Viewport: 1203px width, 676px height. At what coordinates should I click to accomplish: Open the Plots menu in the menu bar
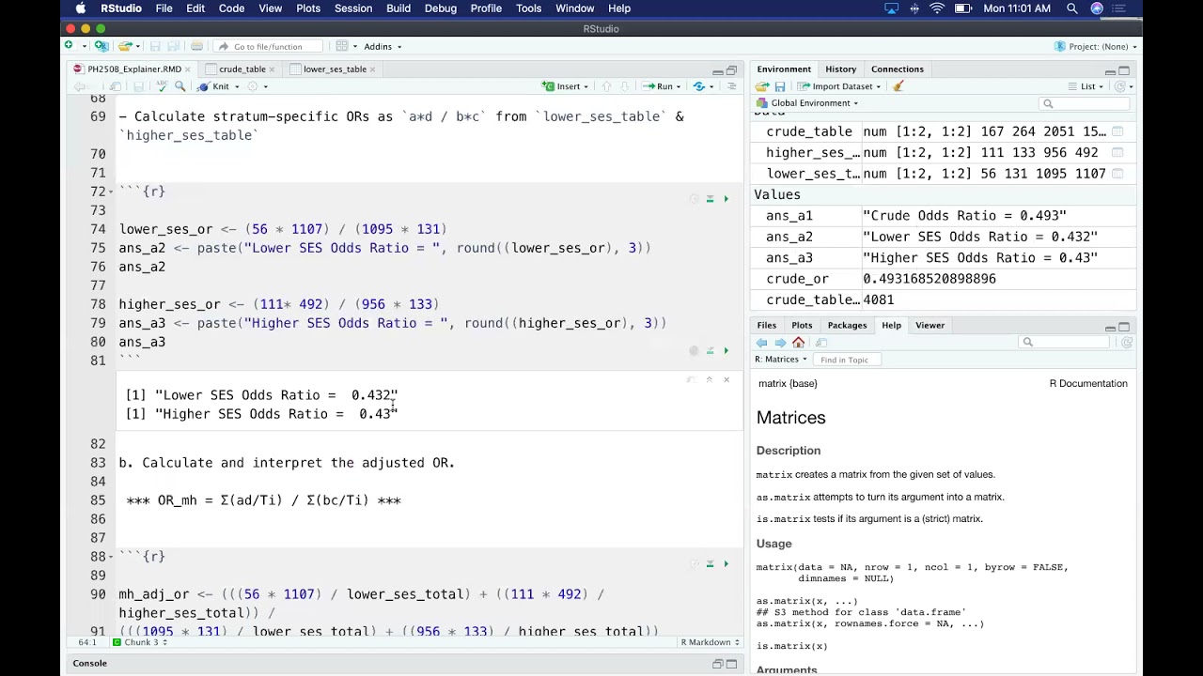tap(308, 8)
